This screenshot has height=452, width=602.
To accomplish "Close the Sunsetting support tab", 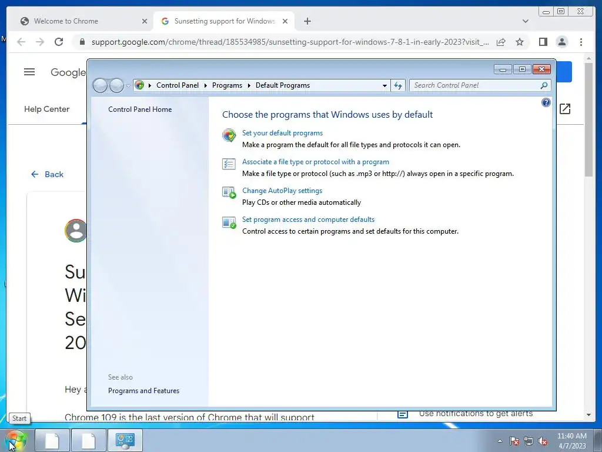I will click(x=285, y=21).
